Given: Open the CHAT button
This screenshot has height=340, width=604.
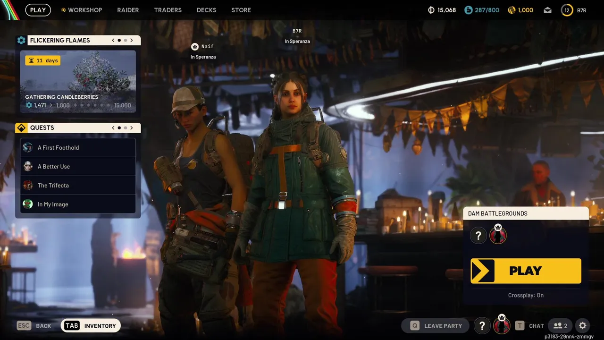Looking at the screenshot, I should point(529,326).
